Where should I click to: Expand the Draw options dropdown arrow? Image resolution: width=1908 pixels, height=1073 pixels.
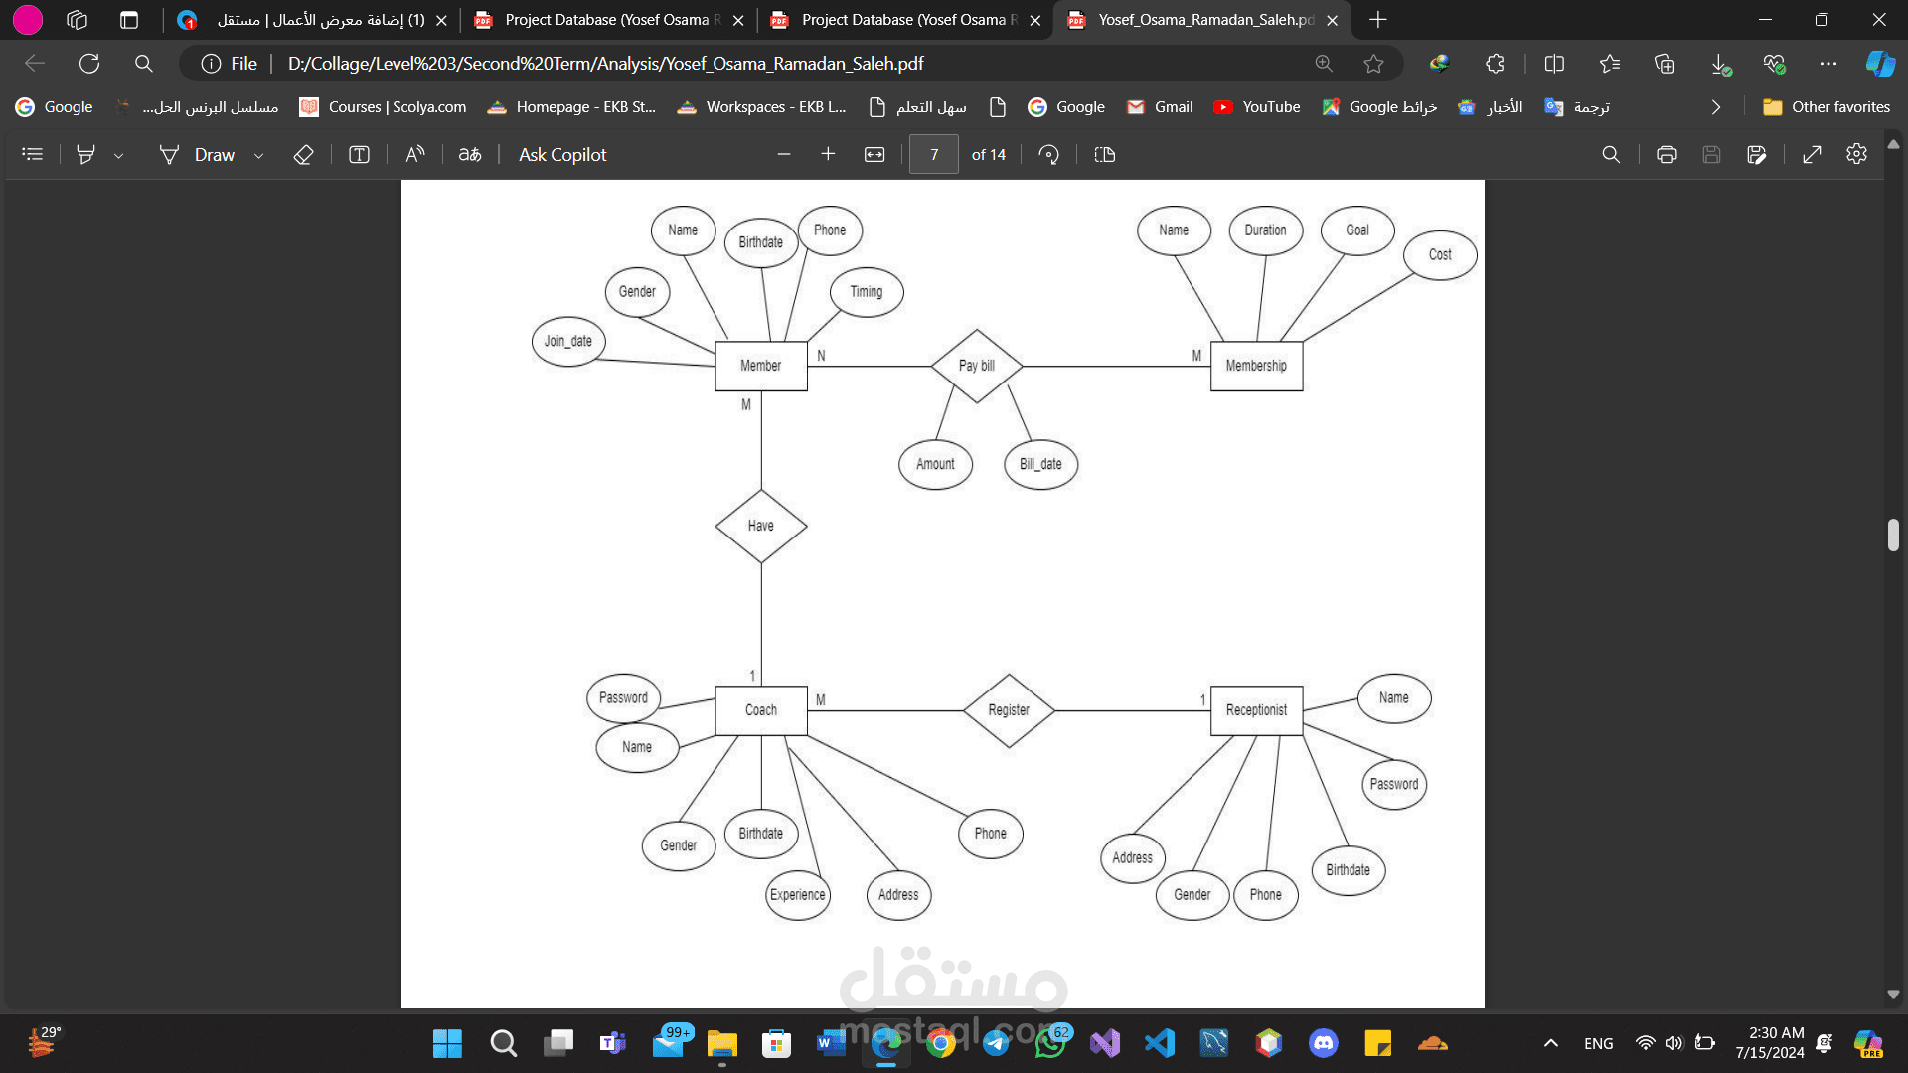tap(259, 155)
